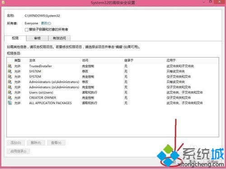Click the 应用(A) button
The width and height of the screenshot is (226, 169).
tap(212, 162)
